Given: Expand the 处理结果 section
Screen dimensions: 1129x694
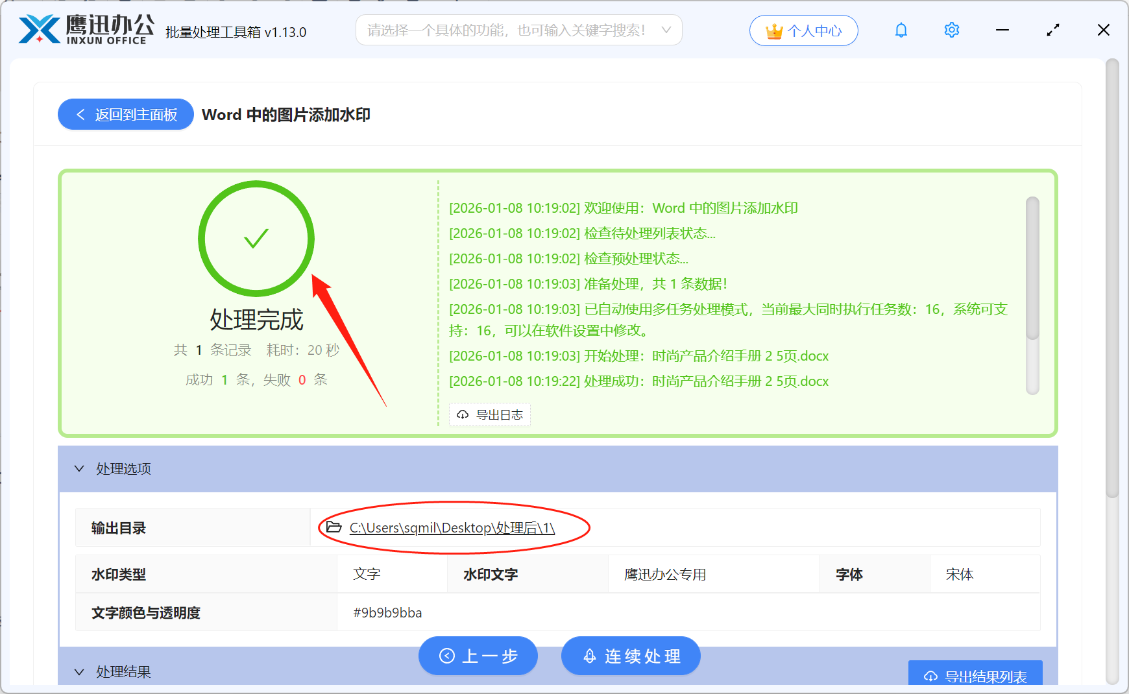Looking at the screenshot, I should pos(79,672).
